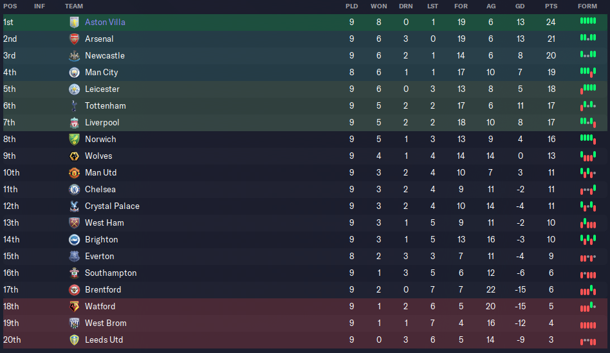This screenshot has height=353, width=610.
Task: Click the Tottenham club crest icon
Action: (74, 105)
